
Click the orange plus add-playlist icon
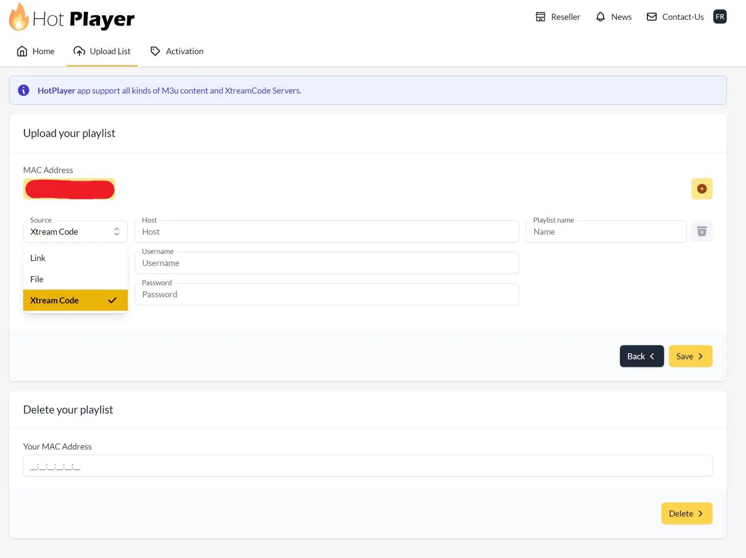pyautogui.click(x=701, y=189)
